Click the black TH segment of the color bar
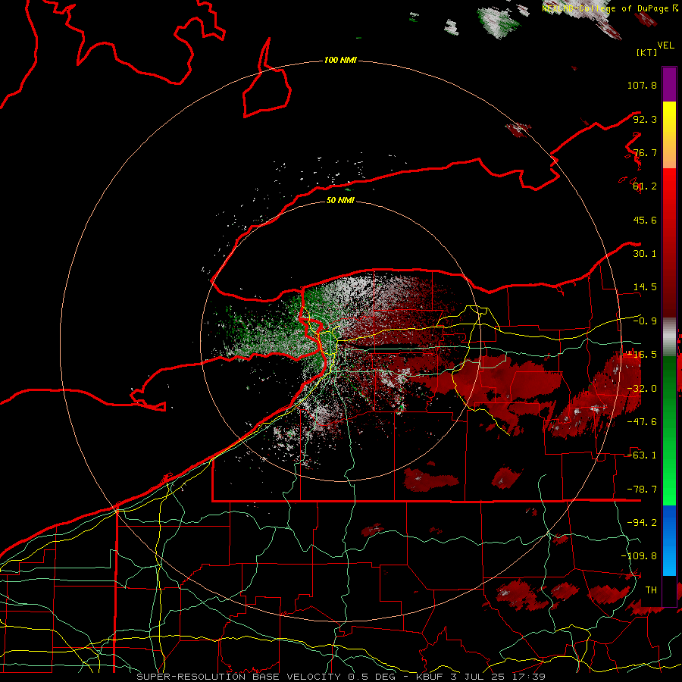 669,590
